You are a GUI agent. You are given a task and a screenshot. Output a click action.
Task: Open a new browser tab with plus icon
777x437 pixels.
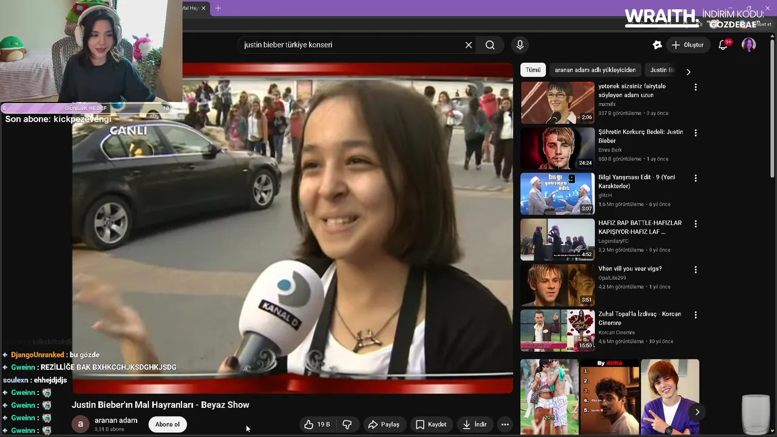[x=218, y=8]
